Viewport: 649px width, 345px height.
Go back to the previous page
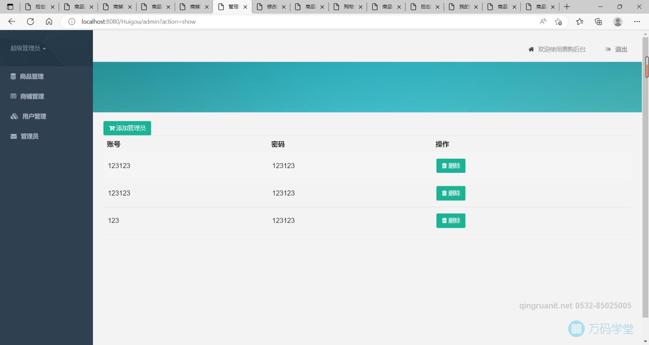[12, 22]
